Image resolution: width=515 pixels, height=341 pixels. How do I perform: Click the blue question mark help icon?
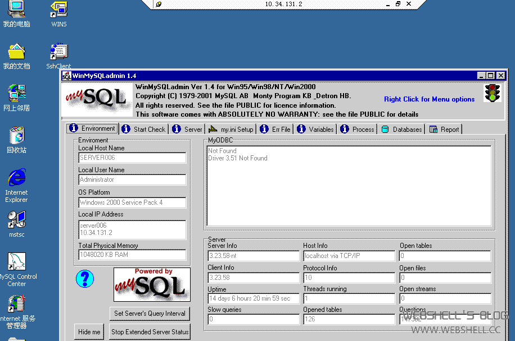click(x=85, y=279)
